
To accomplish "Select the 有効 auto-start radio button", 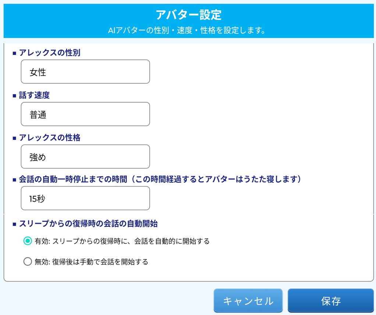I will pyautogui.click(x=28, y=241).
